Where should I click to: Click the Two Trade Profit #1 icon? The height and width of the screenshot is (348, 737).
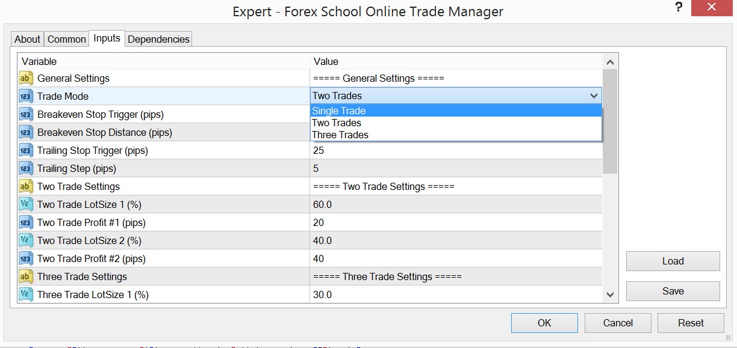[26, 222]
